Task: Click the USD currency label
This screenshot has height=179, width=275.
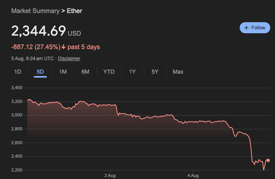Action: [74, 34]
